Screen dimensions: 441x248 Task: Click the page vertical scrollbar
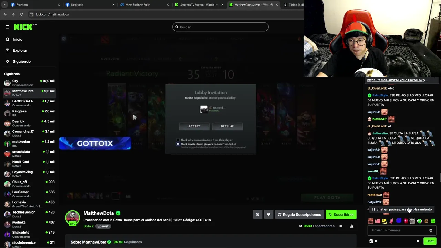(440, 177)
